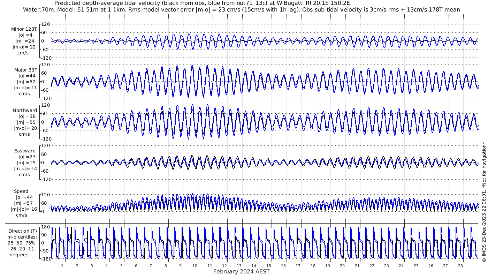This screenshot has width=488, height=279.
Task: Click day '9' on the date axis
Action: 180,266
